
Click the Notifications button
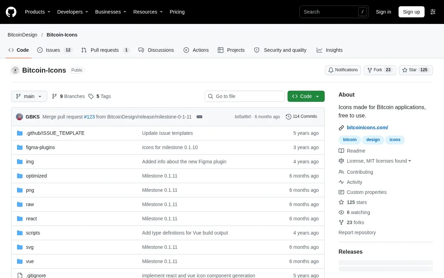pyautogui.click(x=343, y=70)
